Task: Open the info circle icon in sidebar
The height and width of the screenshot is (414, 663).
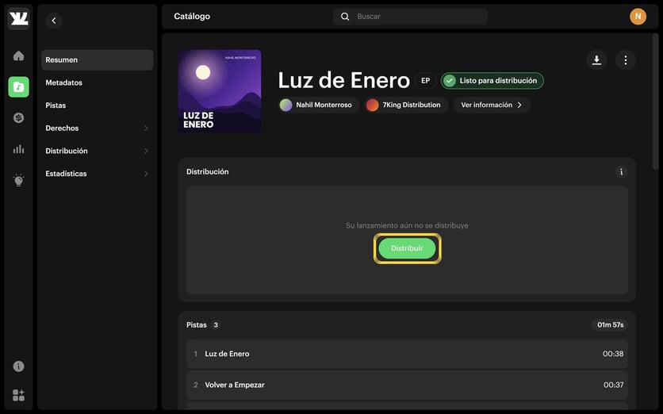Action: click(x=18, y=366)
